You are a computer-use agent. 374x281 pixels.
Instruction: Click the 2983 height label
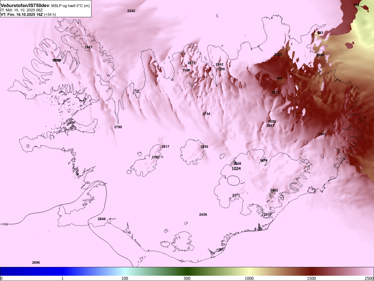(x=270, y=126)
